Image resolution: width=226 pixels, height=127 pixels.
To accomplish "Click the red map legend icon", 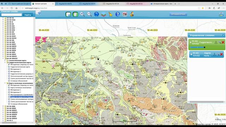I will tap(125, 14).
